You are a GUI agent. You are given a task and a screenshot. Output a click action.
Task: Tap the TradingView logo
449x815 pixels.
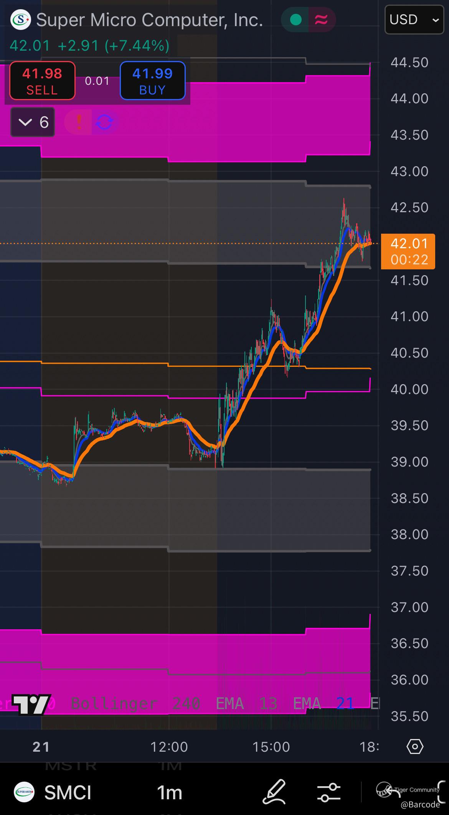click(31, 704)
